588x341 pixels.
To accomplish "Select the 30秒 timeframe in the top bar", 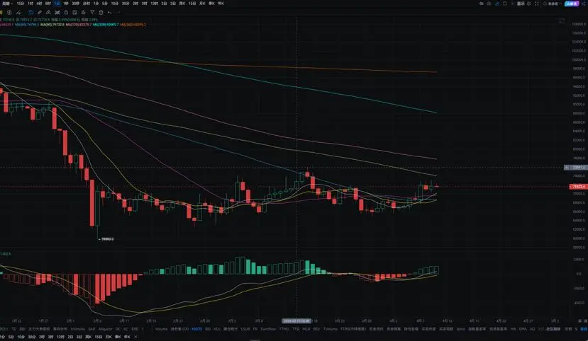I will [x=75, y=4].
